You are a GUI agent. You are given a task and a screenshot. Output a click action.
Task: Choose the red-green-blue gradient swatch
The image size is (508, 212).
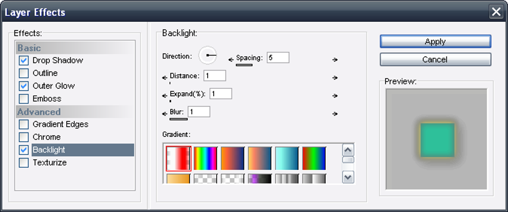314,158
